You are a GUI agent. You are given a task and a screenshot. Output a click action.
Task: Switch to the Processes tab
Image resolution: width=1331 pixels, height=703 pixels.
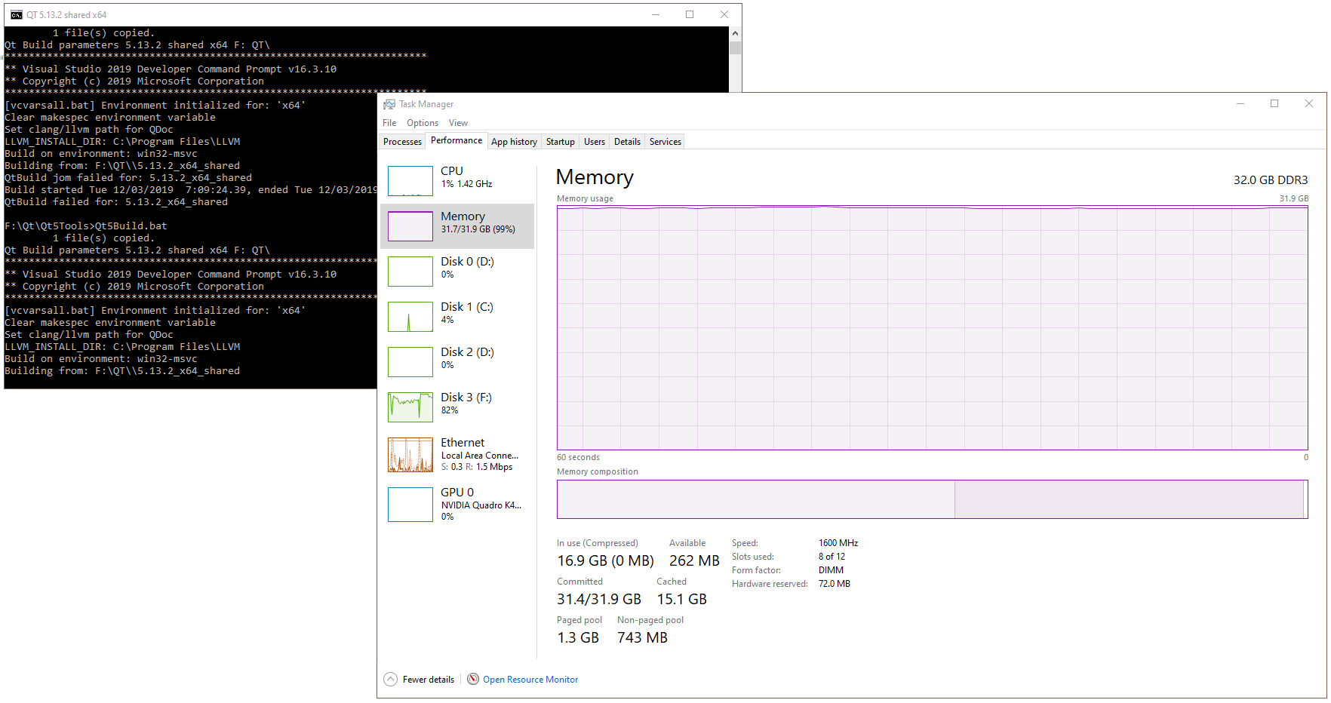402,142
